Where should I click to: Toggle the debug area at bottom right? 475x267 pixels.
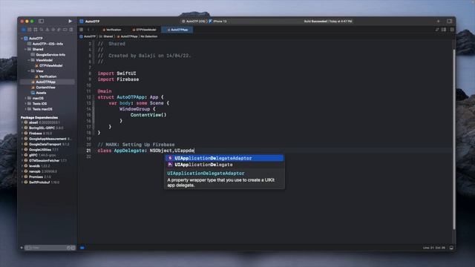pos(451,248)
